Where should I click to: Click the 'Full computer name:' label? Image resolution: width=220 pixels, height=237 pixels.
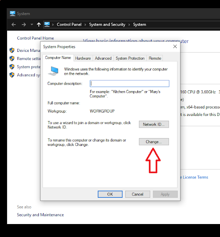[x=64, y=103]
